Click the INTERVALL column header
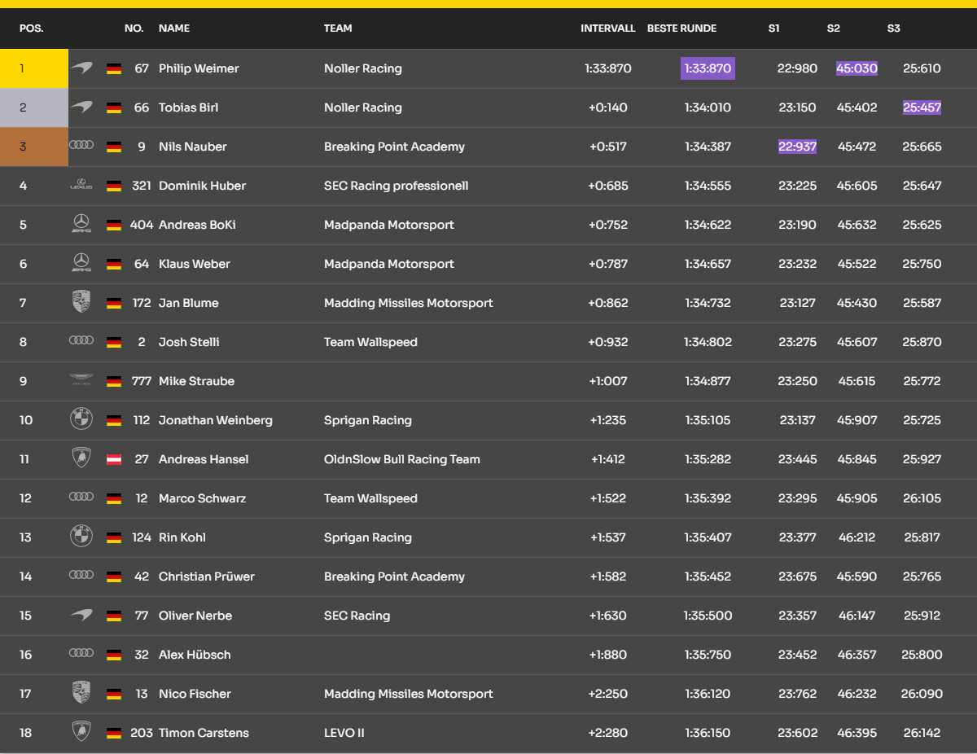 tap(607, 28)
